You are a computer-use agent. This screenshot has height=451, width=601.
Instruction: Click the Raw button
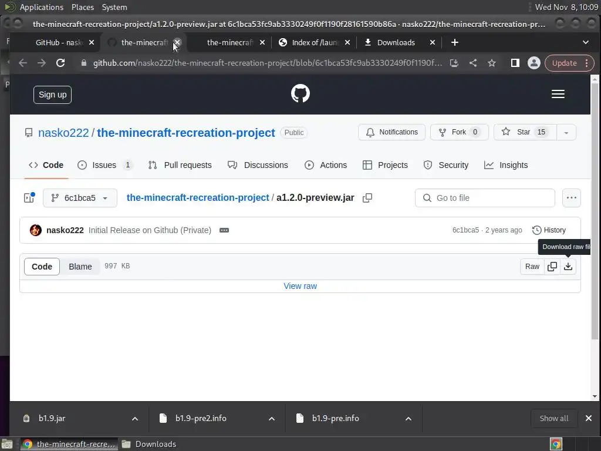coord(532,267)
